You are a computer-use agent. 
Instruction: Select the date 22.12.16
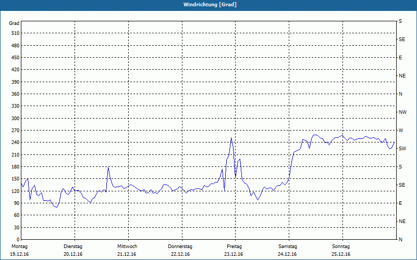tap(180, 254)
